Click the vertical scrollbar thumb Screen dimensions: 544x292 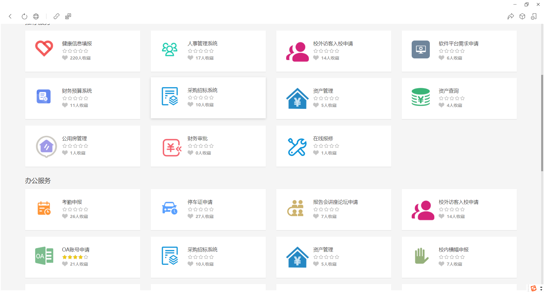[x=542, y=123]
